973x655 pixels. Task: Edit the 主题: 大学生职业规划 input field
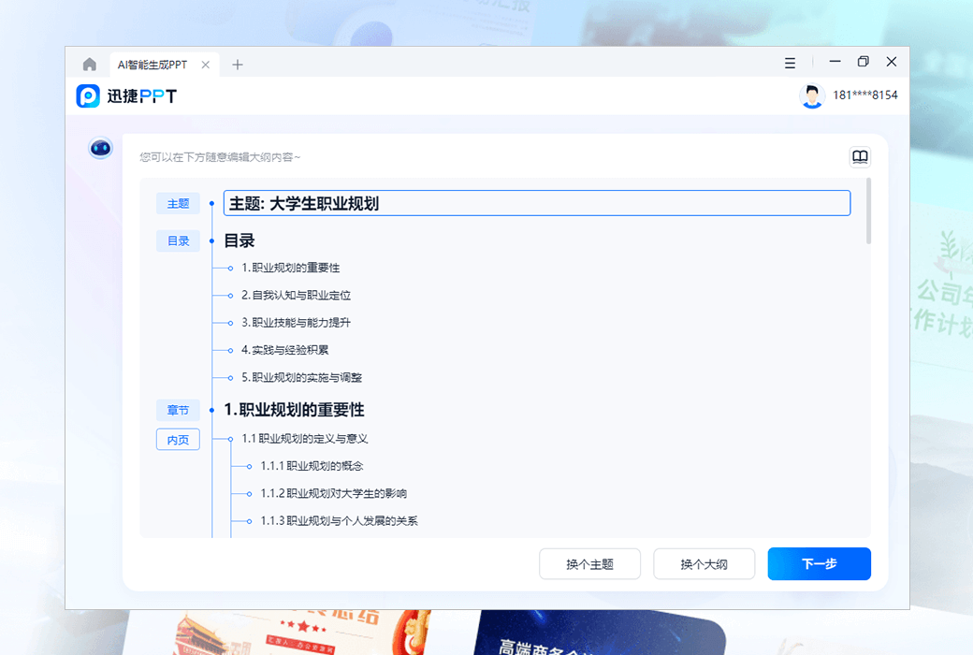(x=537, y=204)
